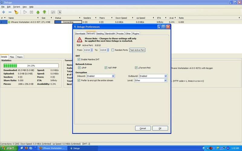This screenshot has width=242, height=151.
Task: Open the Outbound encryption dropdown
Action: [x=153, y=76]
